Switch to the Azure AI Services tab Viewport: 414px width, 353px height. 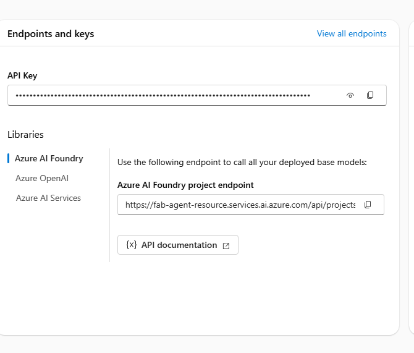(48, 198)
